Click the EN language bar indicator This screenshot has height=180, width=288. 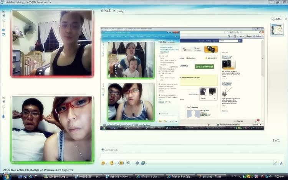[234, 176]
